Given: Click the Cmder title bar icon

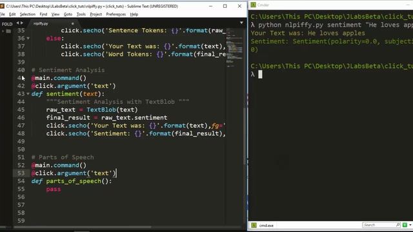Looking at the screenshot, I should click(253, 5).
